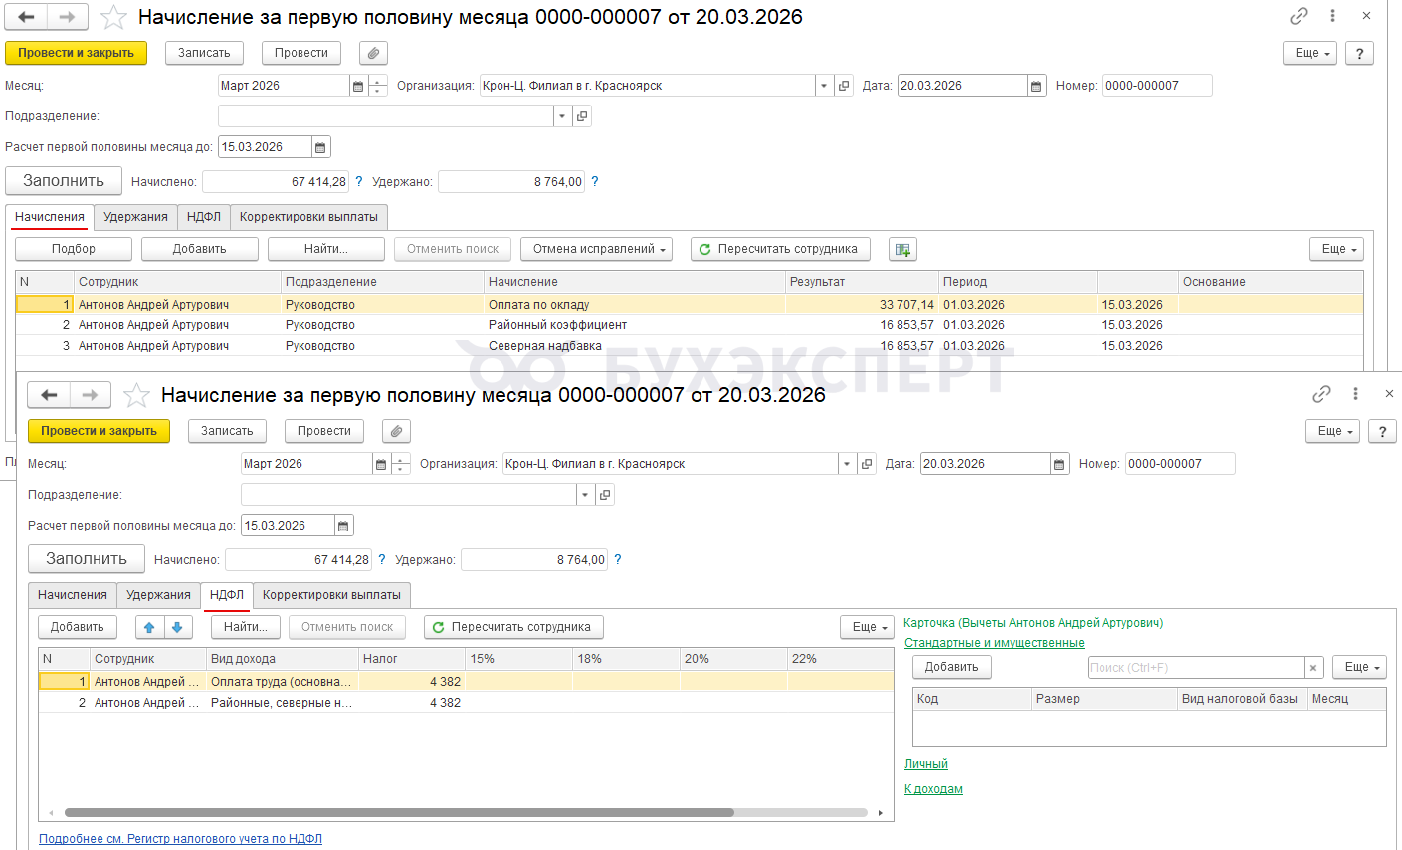Open Подробнее см. Регистр налогового учета link
Image resolution: width=1402 pixels, height=850 pixels.
tap(180, 839)
